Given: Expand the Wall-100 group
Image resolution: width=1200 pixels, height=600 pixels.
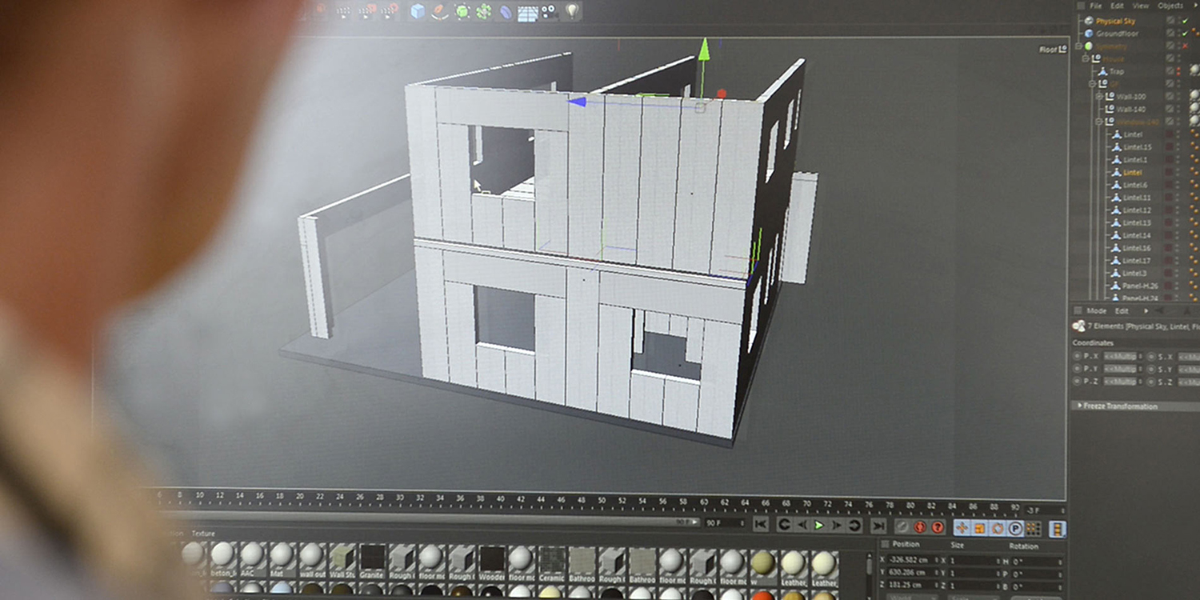Looking at the screenshot, I should tap(1099, 96).
